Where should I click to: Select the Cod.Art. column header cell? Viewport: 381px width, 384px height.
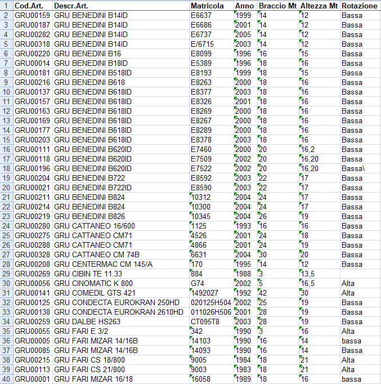pos(33,6)
